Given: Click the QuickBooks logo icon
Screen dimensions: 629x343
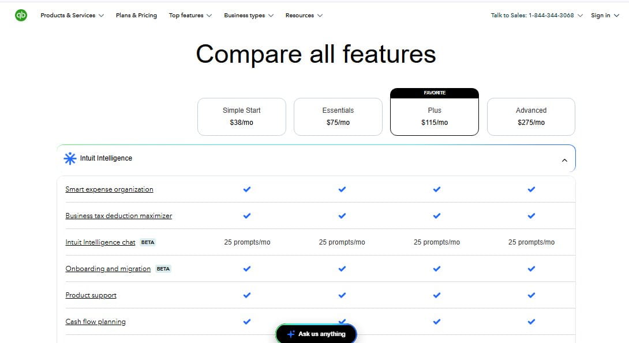Looking at the screenshot, I should (21, 15).
